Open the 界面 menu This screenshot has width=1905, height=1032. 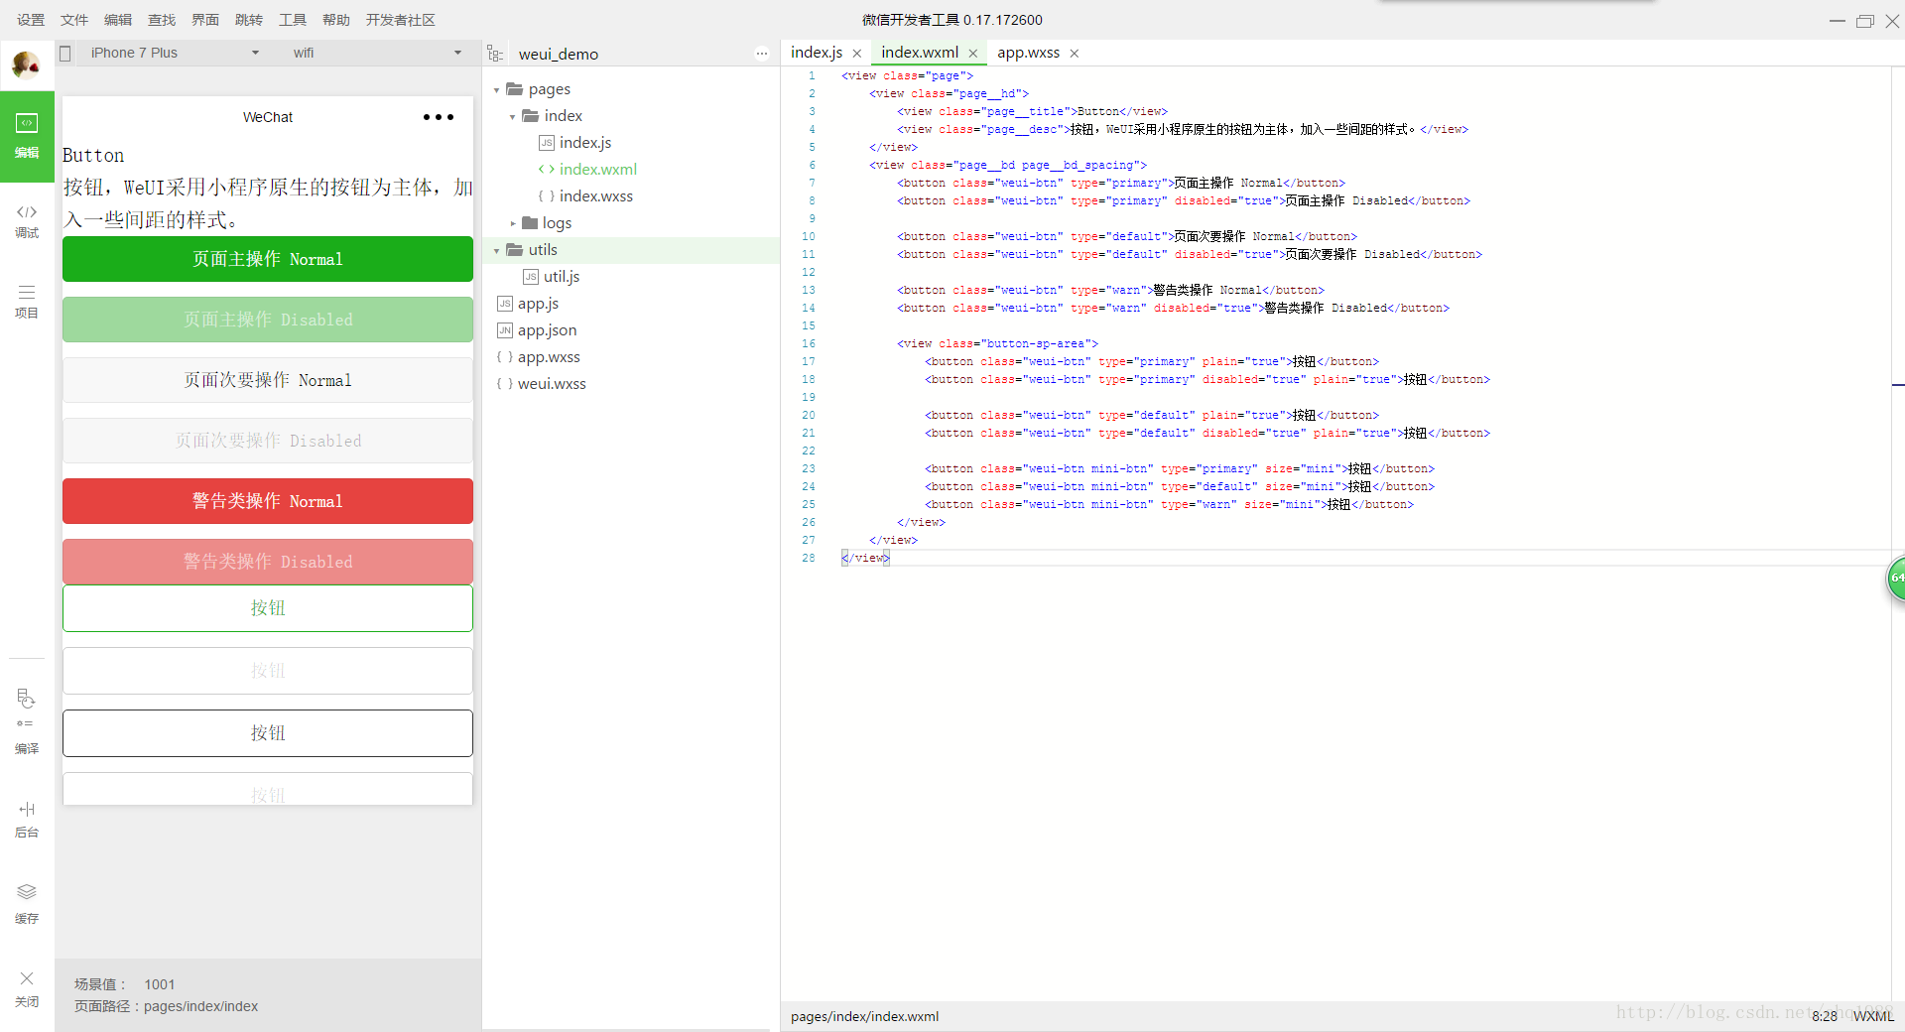coord(205,20)
